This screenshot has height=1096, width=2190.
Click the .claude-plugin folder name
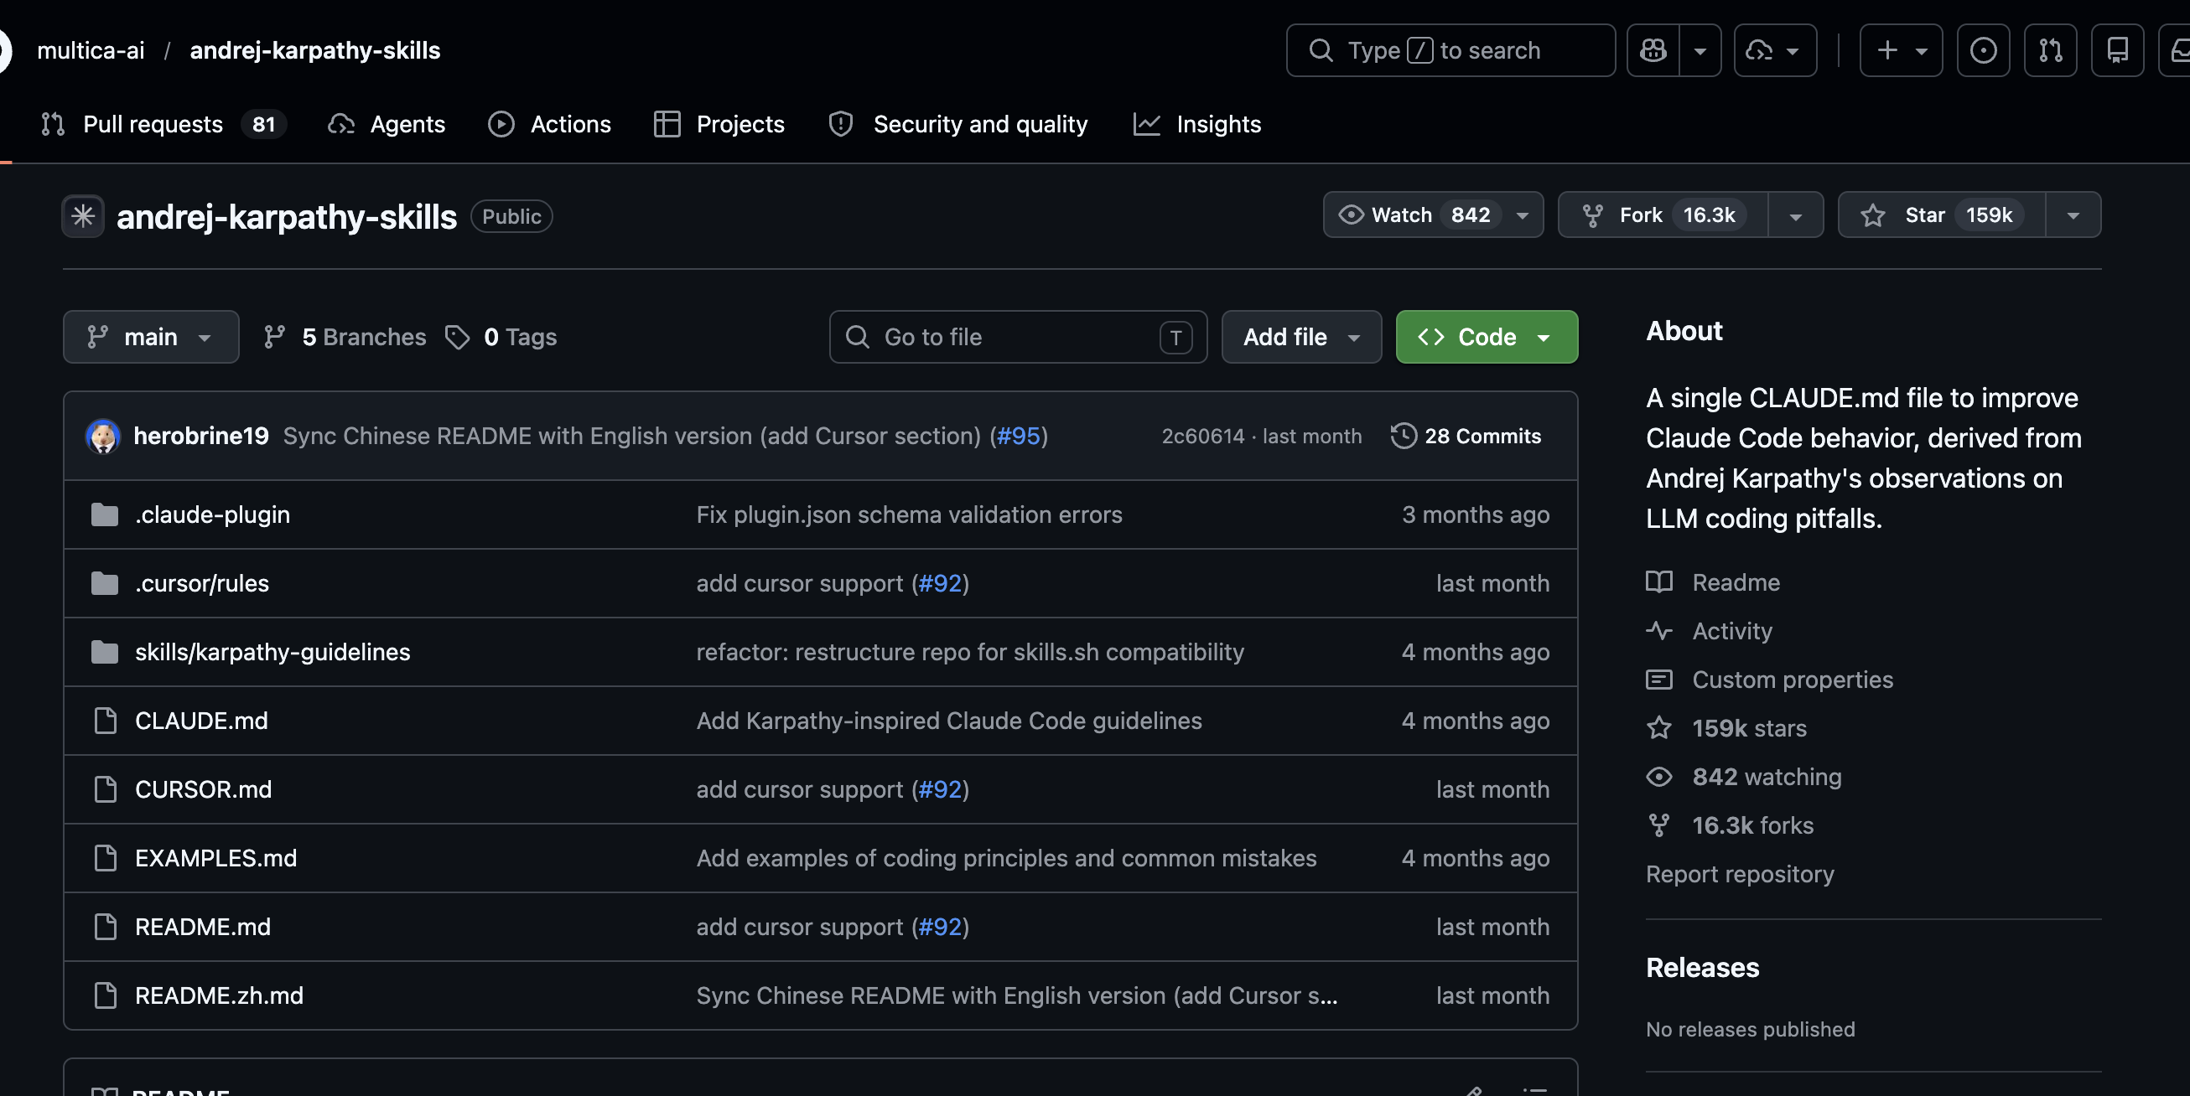212,514
